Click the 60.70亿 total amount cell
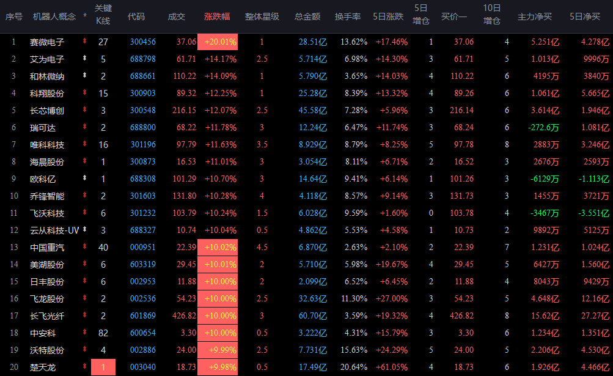 (313, 315)
